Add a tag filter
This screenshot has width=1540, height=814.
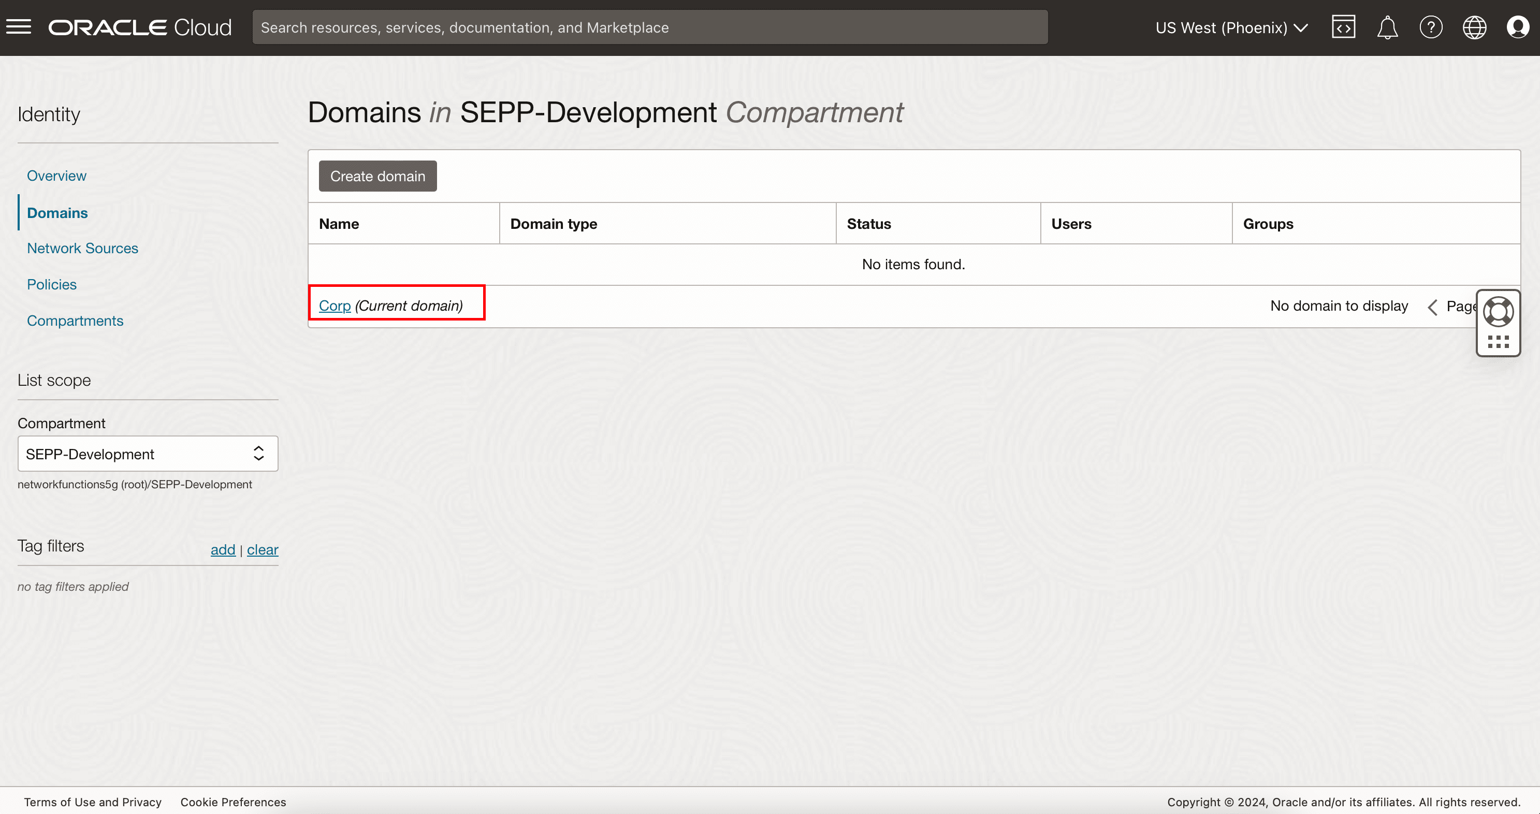point(222,549)
